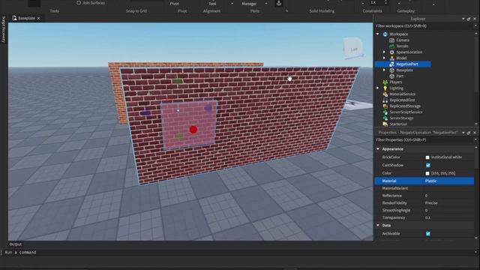Undock the Properties panel
480x270 pixels.
(x=469, y=133)
